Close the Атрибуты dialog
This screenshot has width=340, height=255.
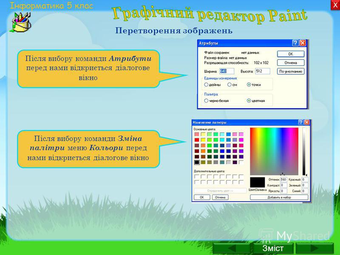pos(303,43)
